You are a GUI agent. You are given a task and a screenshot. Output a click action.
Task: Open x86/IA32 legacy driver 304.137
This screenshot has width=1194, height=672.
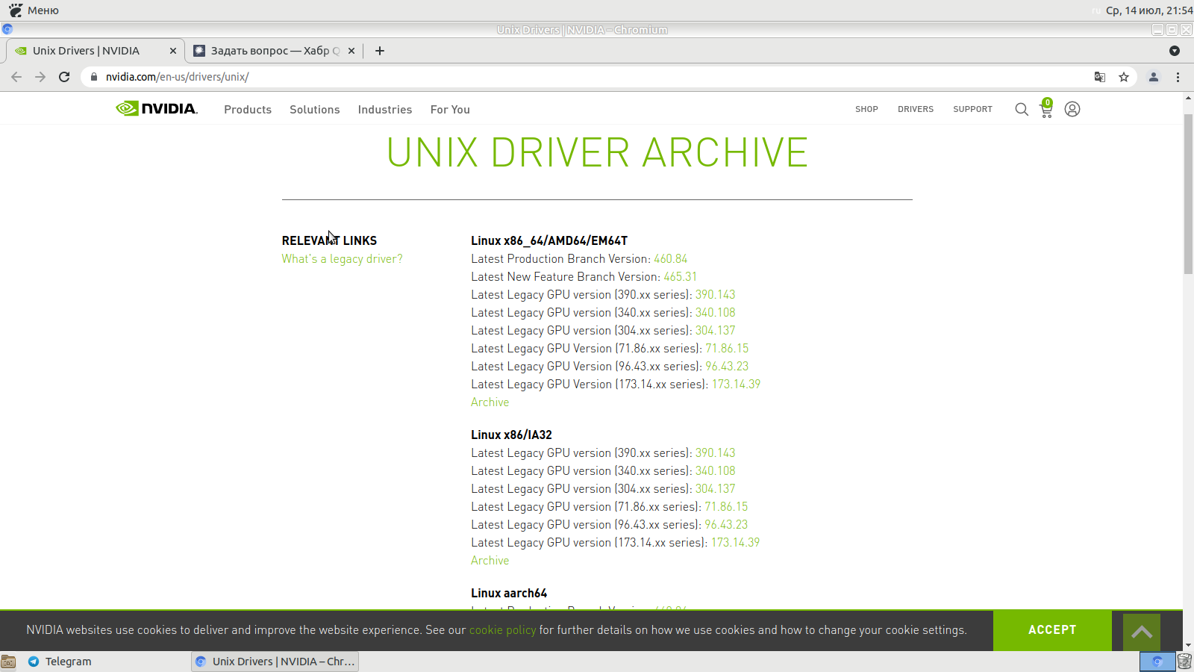[x=715, y=489]
